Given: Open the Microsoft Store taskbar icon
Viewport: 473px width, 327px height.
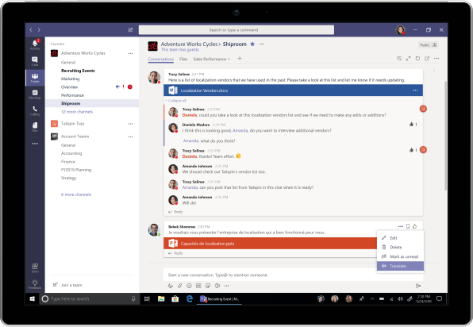Looking at the screenshot, I should [175, 299].
